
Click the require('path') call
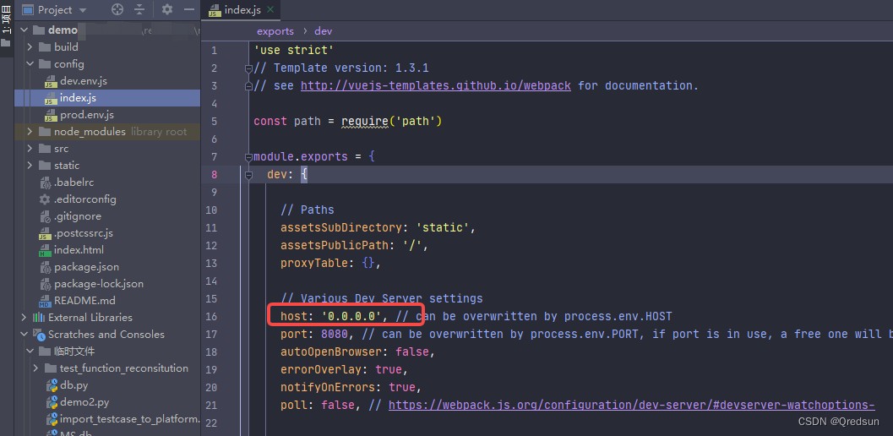[392, 122]
